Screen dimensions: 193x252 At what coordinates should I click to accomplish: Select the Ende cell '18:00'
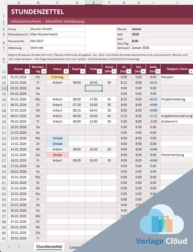coord(94,116)
